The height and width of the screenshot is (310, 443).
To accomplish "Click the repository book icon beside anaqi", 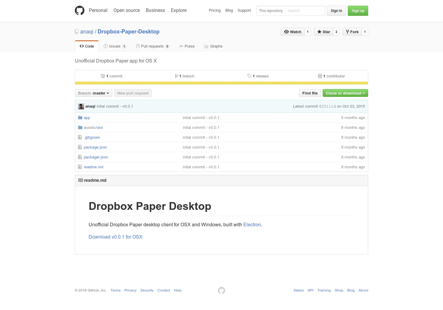I will pos(77,32).
